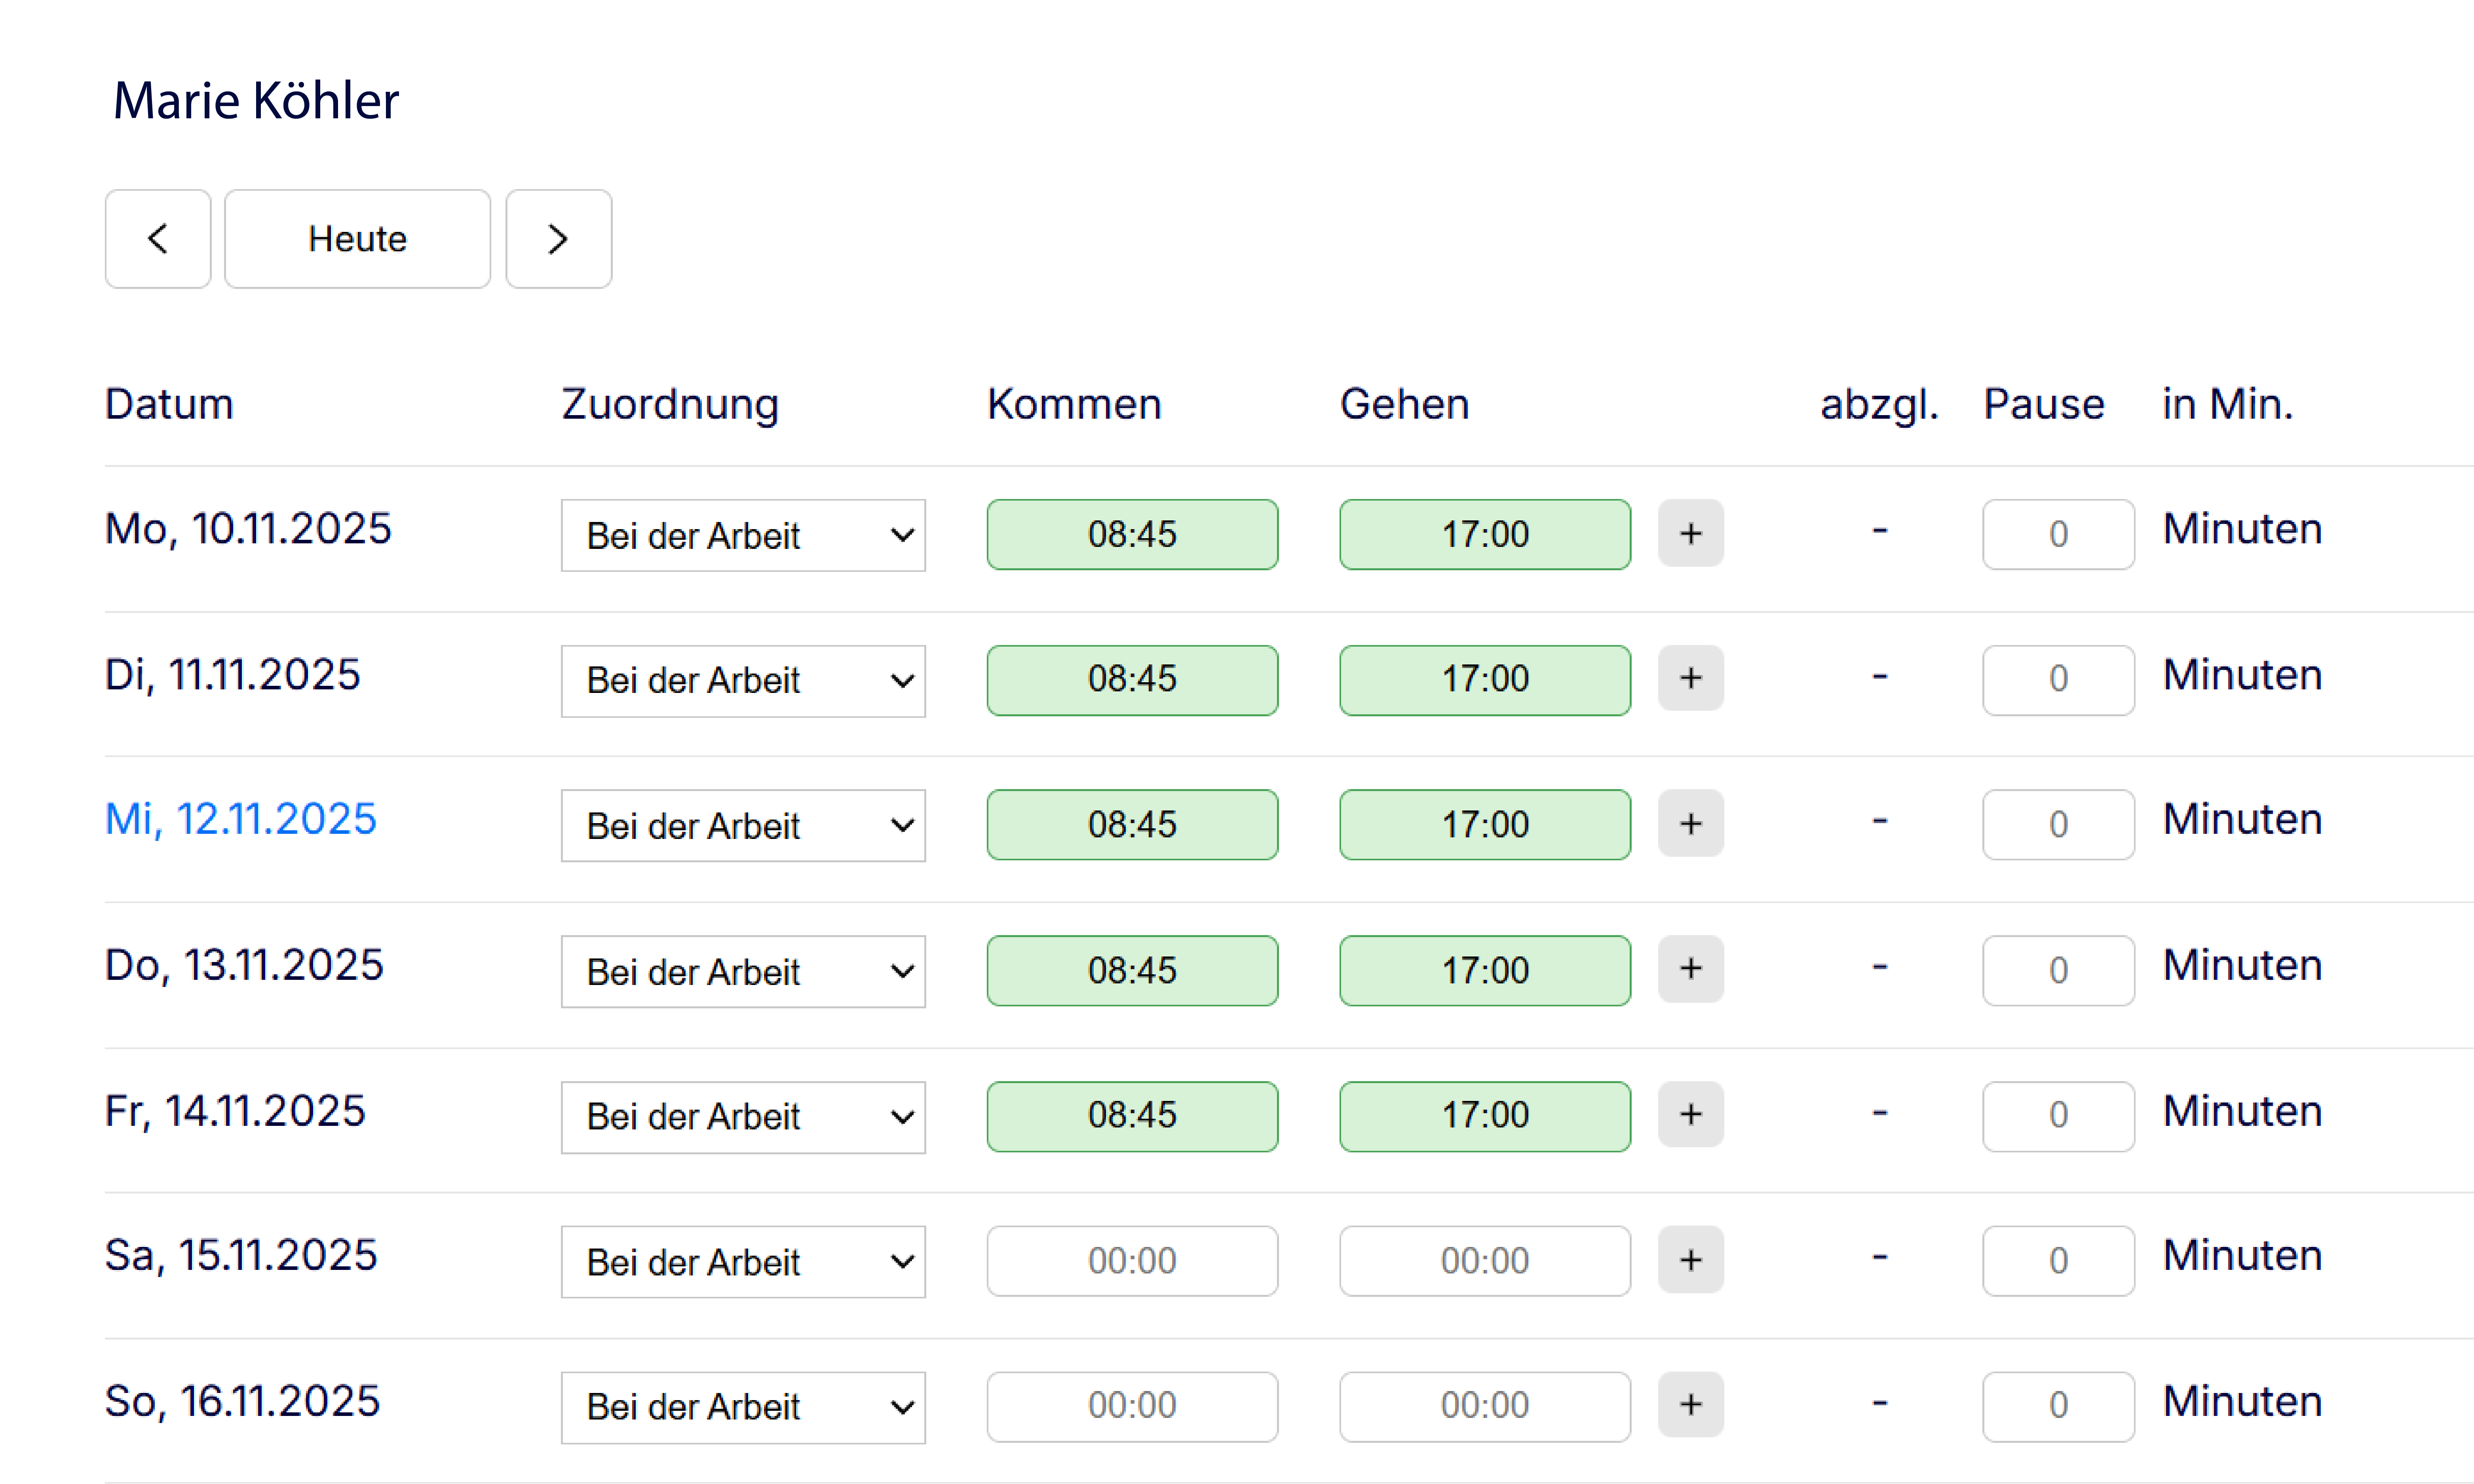Click the Gehen time 17:00 for Mo, 10.11.2025

point(1484,533)
